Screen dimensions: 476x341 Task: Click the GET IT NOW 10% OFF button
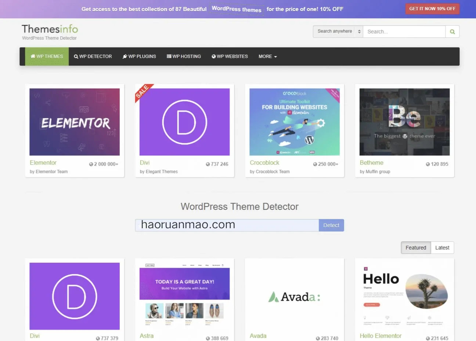coord(432,9)
